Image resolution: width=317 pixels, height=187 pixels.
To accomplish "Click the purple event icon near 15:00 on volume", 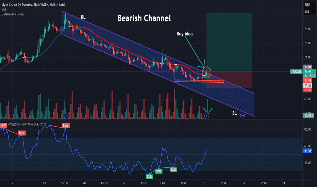I will [x=67, y=116].
